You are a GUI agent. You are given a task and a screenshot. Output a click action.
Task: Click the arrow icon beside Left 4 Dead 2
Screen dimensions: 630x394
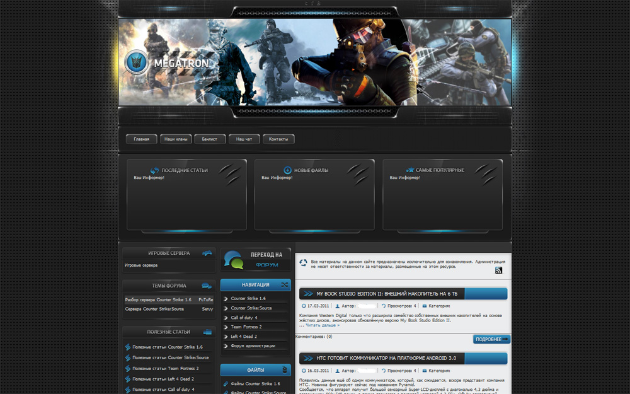point(226,337)
